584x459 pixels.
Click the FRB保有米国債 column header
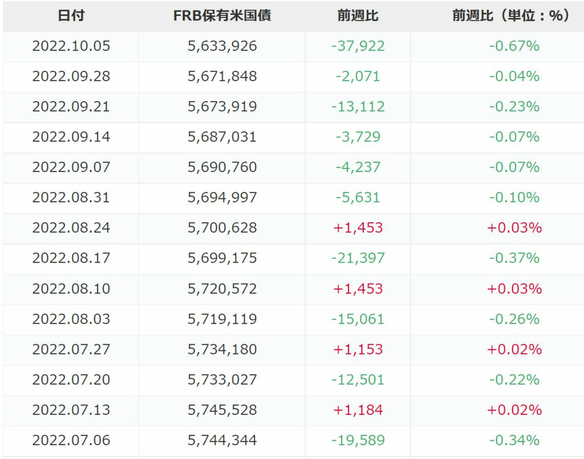point(222,15)
